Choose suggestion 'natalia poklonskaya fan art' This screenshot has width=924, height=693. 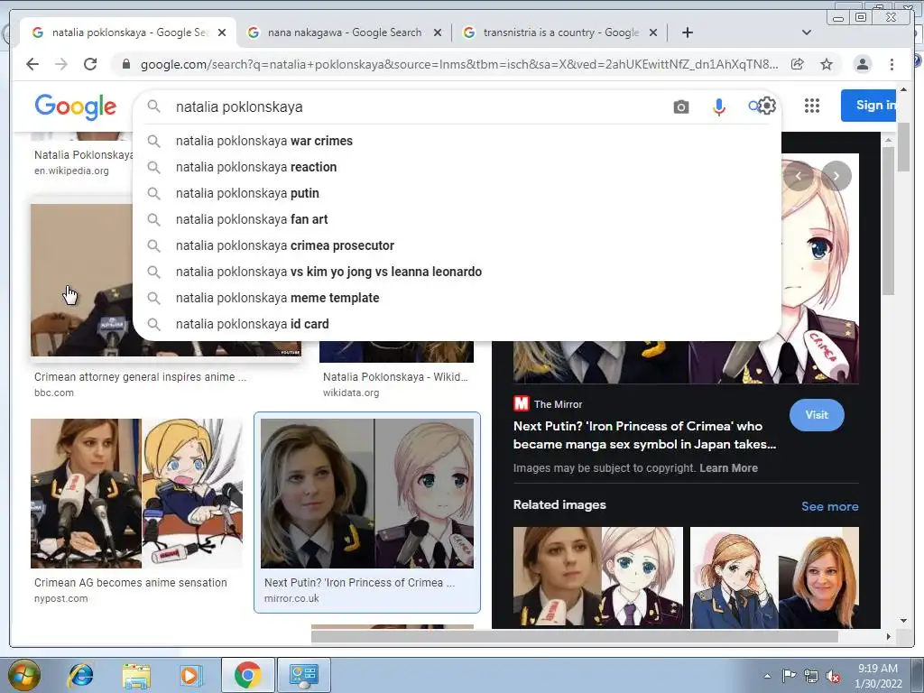pos(457,219)
